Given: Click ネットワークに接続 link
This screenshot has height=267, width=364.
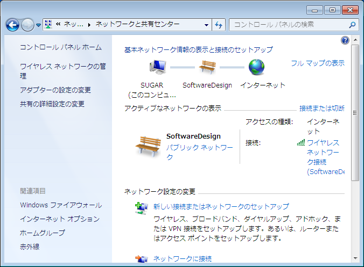Looking at the screenshot, I should 183,258.
